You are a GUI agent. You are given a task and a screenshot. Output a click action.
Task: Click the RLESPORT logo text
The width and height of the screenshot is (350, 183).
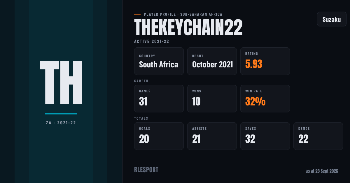click(x=146, y=170)
